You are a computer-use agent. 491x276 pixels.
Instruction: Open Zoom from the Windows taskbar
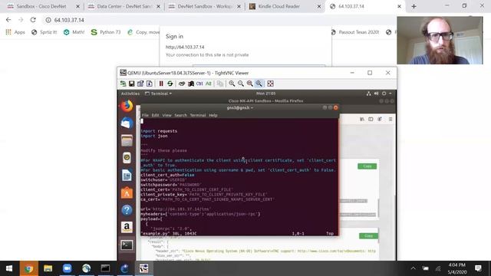(67, 268)
